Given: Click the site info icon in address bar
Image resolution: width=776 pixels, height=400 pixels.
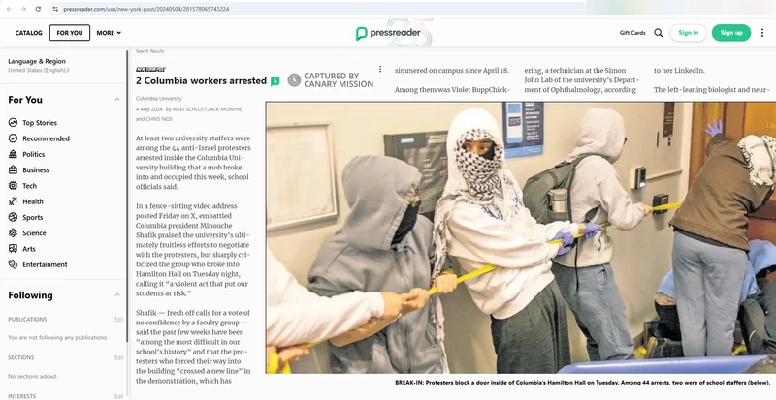Looking at the screenshot, I should click(x=55, y=9).
